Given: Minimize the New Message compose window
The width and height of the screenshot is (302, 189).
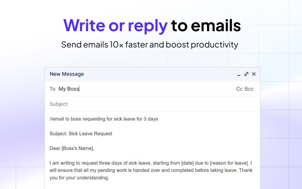Looking at the screenshot, I should point(239,74).
